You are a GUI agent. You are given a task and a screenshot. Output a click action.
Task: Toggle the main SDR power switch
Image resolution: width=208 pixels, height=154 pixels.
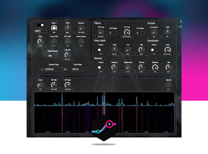(x=40, y=25)
